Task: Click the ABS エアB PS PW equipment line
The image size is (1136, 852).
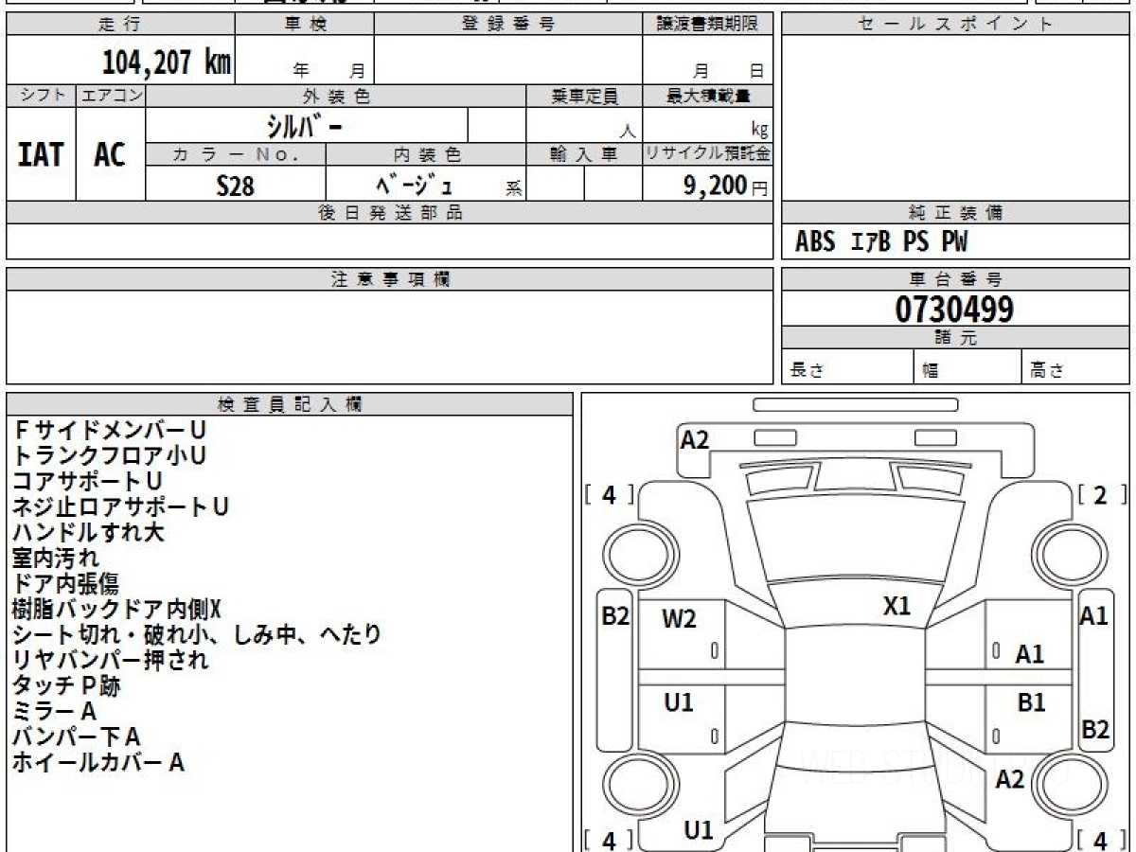Action: (881, 242)
